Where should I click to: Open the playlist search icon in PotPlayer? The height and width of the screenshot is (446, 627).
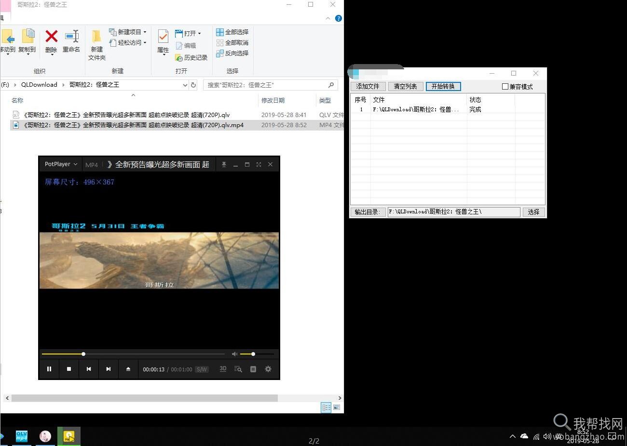[x=238, y=369]
